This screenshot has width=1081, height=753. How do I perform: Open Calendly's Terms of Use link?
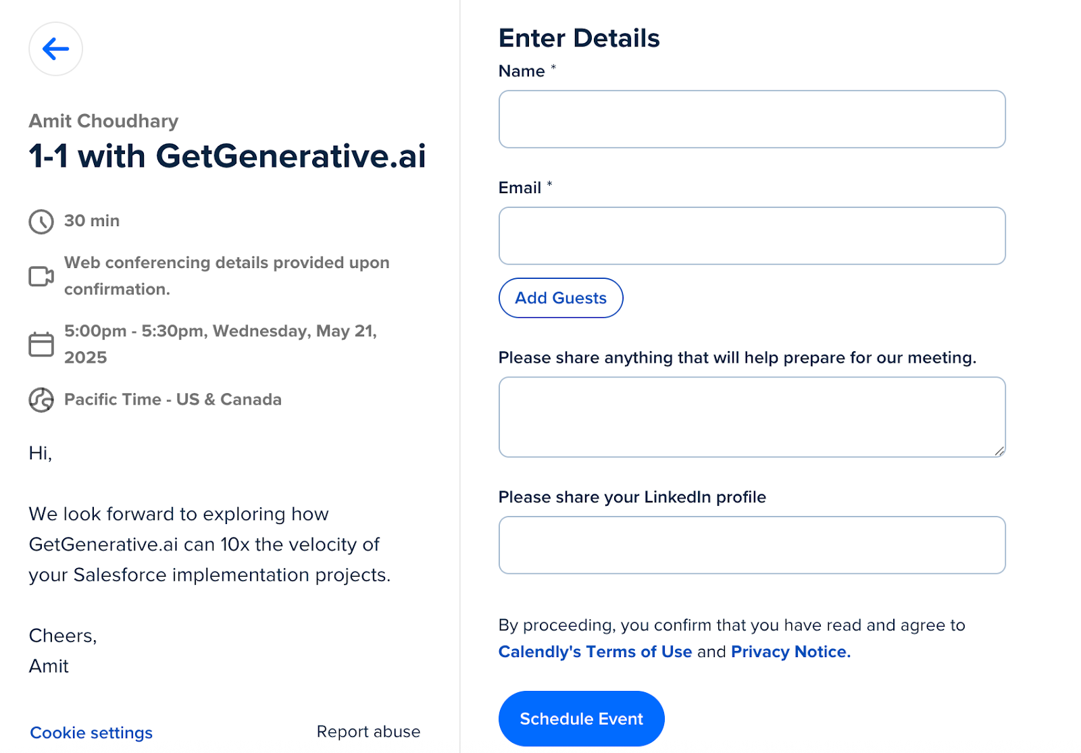point(595,652)
